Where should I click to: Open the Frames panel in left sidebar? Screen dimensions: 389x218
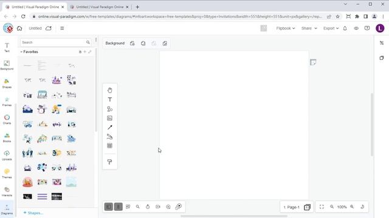tap(7, 102)
